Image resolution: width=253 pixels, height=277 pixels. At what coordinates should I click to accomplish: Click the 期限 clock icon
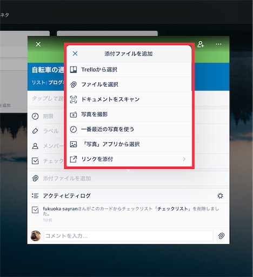pyautogui.click(x=35, y=116)
